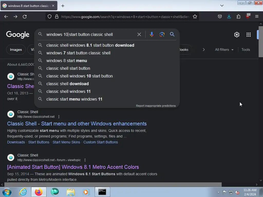Open Windows Explorer folder on taskbar

pos(71,192)
